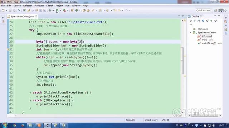The height and width of the screenshot is (128, 229).
Task: Open the Search menu
Action: (x=50, y=6)
